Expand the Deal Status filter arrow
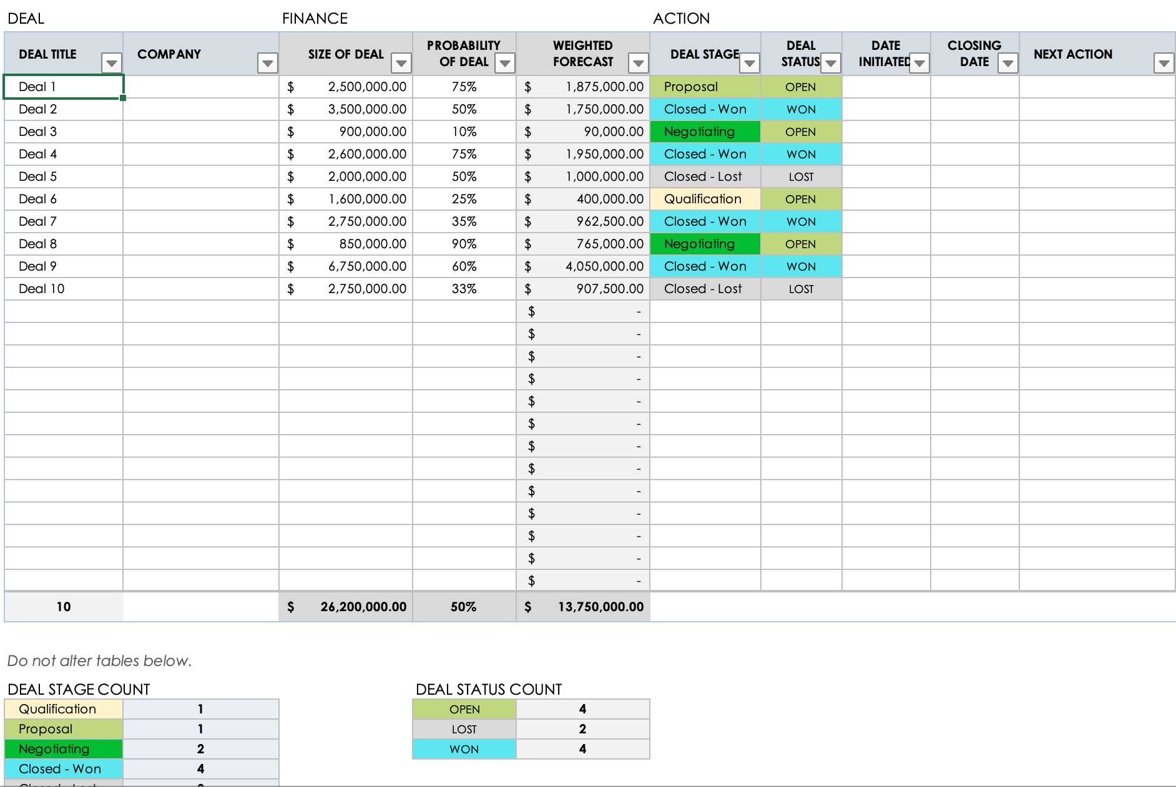This screenshot has height=787, width=1176. coord(830,63)
